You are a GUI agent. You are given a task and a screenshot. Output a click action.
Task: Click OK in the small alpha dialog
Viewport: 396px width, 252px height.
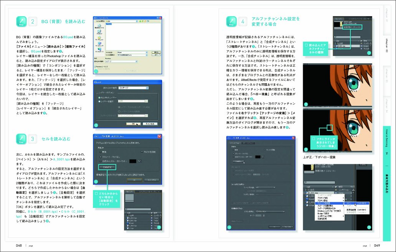click(134, 180)
